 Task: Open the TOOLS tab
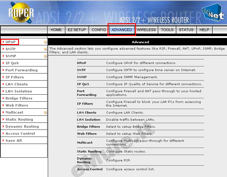coord(167,30)
